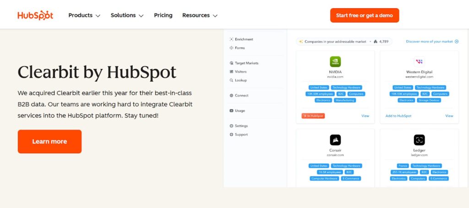Click the sparkle icon beside addressable market
The height and width of the screenshot is (208, 469).
(301, 42)
